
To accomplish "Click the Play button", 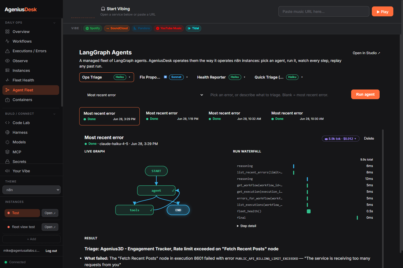I will tap(383, 12).
